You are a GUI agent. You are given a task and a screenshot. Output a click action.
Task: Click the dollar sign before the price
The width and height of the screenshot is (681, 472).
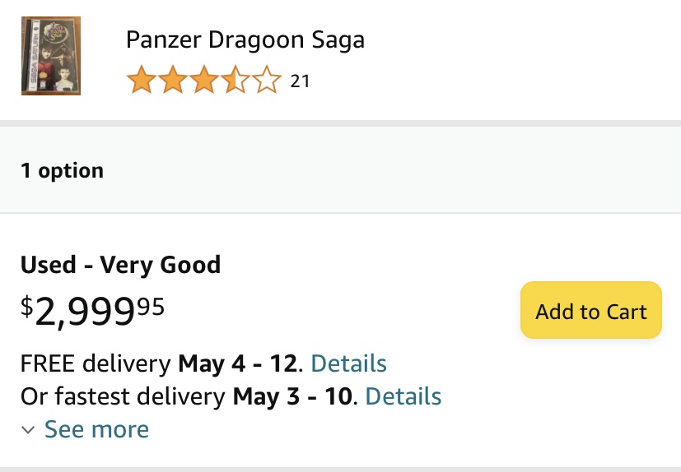[27, 306]
